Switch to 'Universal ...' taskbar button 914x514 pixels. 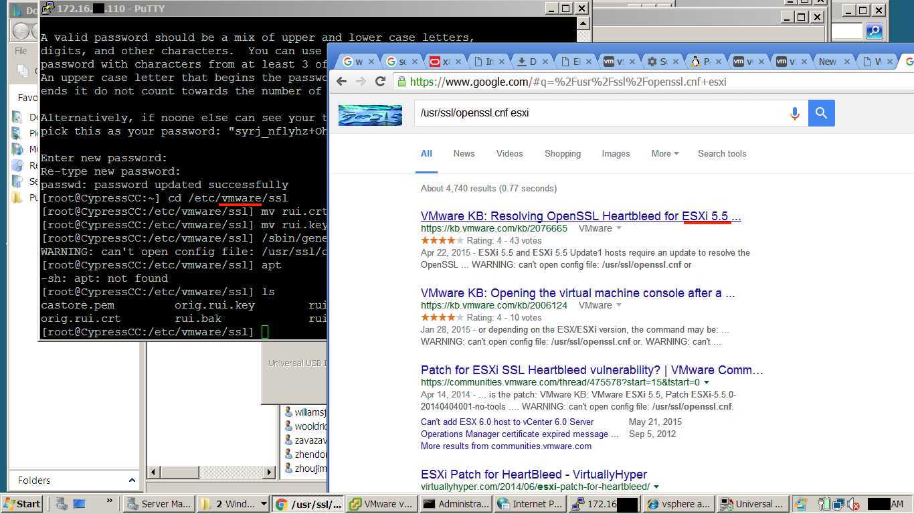pyautogui.click(x=752, y=504)
